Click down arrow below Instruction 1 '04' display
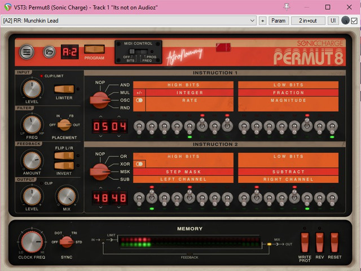 coord(119,136)
